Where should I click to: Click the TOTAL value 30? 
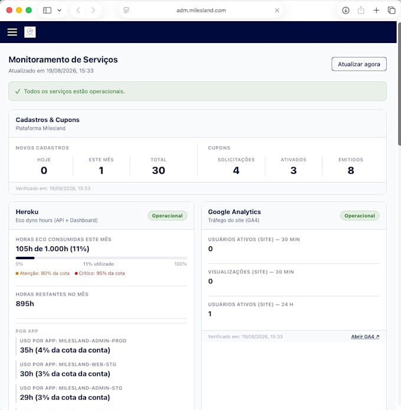(x=159, y=170)
